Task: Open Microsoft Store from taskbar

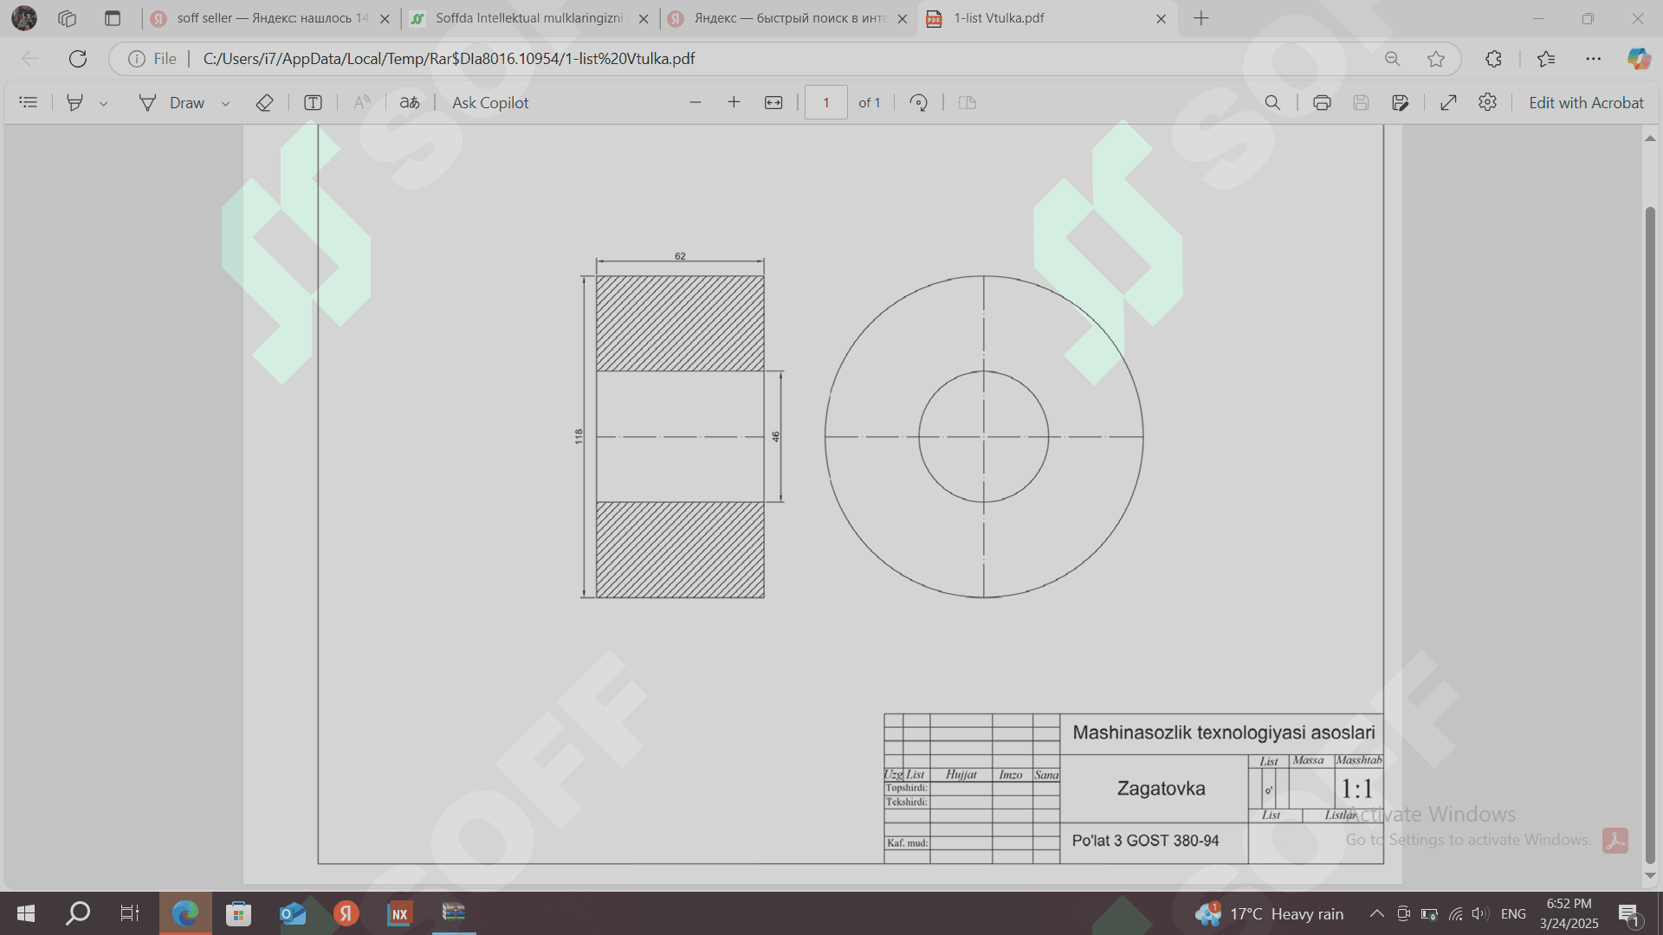Action: [x=238, y=913]
